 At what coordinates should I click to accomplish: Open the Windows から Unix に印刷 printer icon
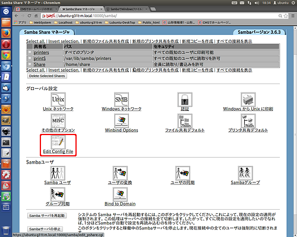248,100
